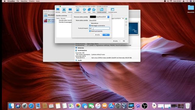Open Finder from the dock
195x110 pixels.
click(11, 106)
